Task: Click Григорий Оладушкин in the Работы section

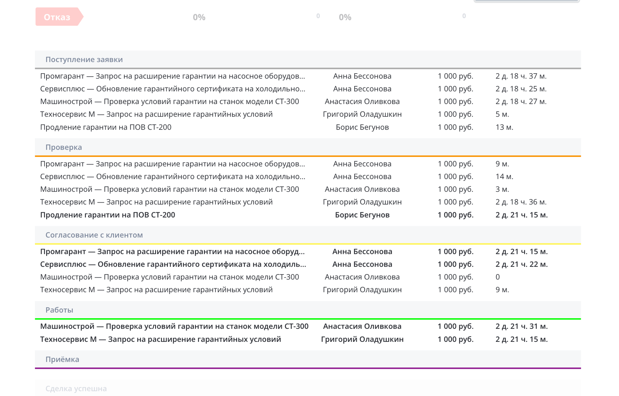Action: pyautogui.click(x=362, y=339)
